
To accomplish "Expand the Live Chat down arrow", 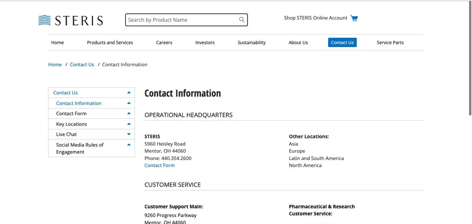I will click(129, 134).
